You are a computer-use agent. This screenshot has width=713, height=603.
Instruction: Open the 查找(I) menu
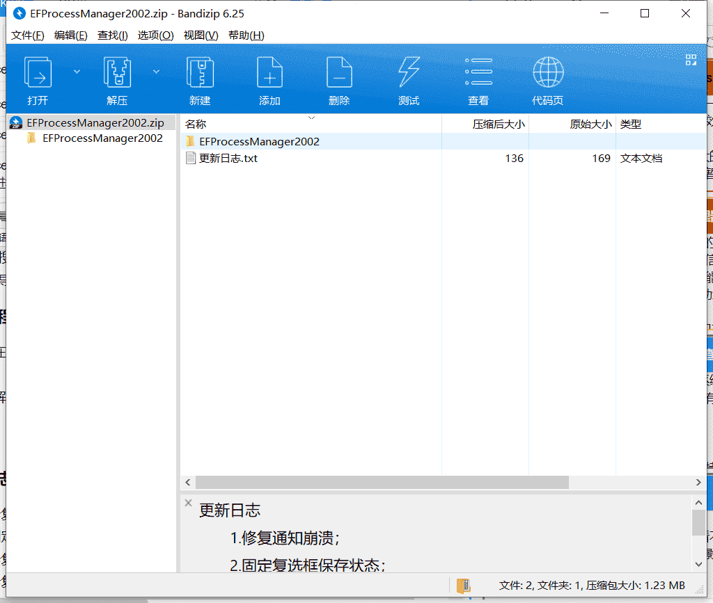point(112,35)
